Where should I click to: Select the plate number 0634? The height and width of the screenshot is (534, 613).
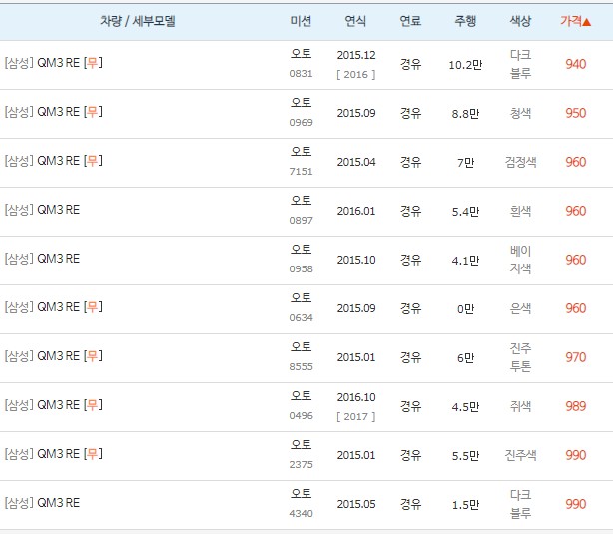[302, 317]
